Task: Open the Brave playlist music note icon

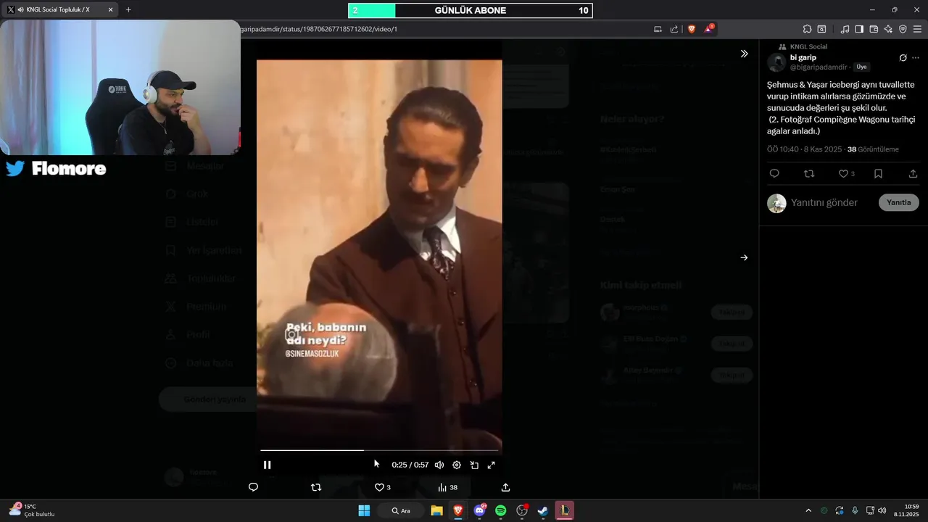Action: [845, 29]
